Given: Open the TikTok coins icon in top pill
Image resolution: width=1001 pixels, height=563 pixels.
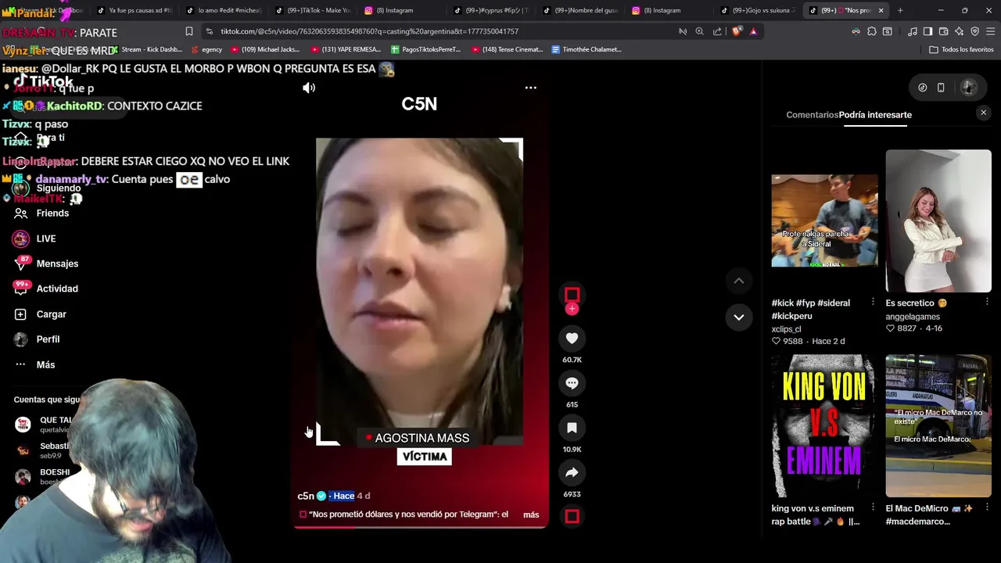Looking at the screenshot, I should coord(923,88).
